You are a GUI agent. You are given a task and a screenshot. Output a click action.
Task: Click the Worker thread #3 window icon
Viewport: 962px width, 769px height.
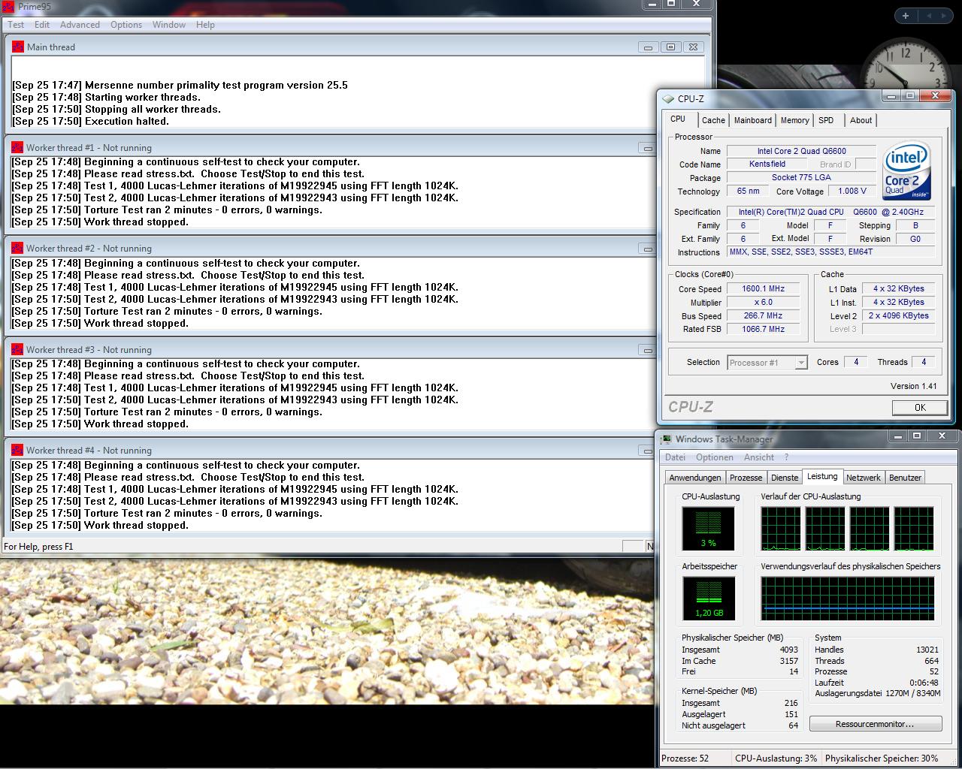(17, 349)
